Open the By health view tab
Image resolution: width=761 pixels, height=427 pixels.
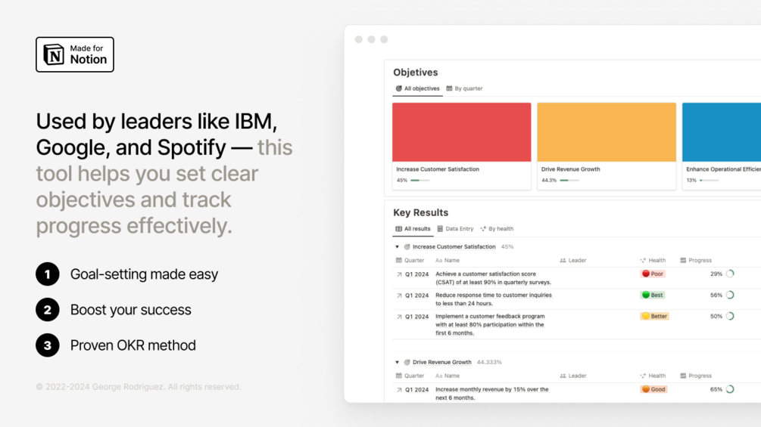tap(497, 228)
